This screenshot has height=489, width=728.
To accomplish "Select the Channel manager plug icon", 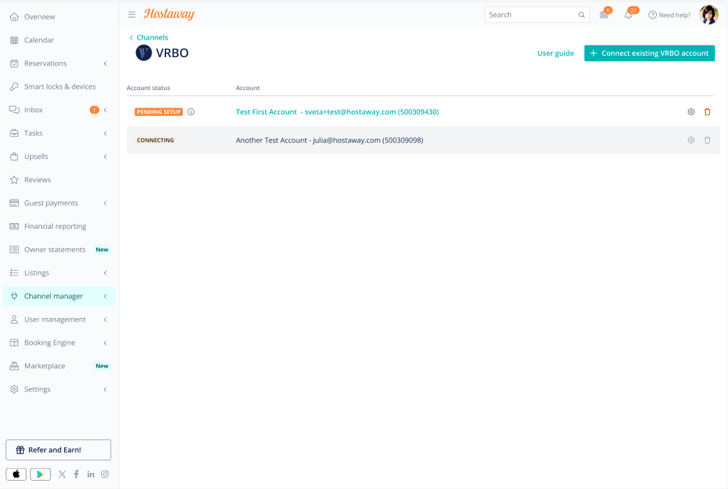I will 15,296.
